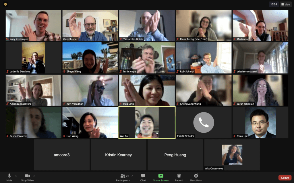Screen dimensions: 294x183
Task: Select the Rob Scharpf name label
Action: pyautogui.click(x=187, y=71)
